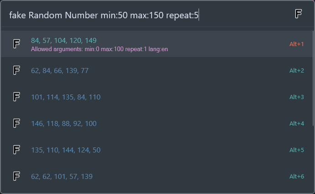Click the Alt+1 shortcut label
315x194 pixels.
(x=296, y=44)
